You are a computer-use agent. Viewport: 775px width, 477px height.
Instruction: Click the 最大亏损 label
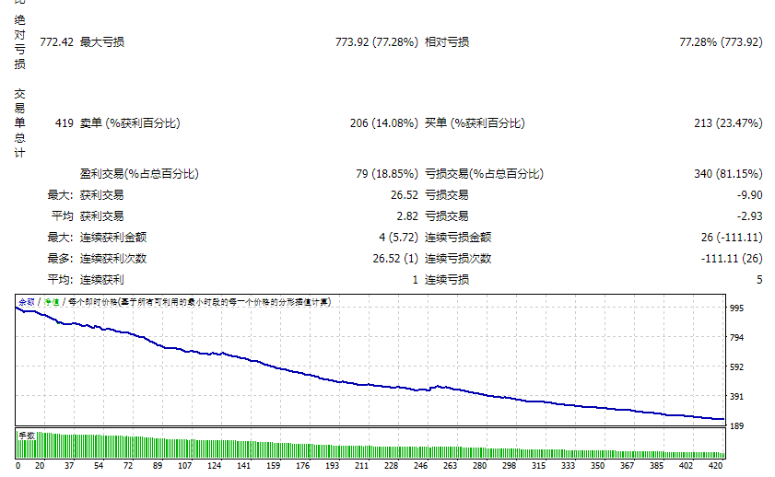[x=101, y=42]
